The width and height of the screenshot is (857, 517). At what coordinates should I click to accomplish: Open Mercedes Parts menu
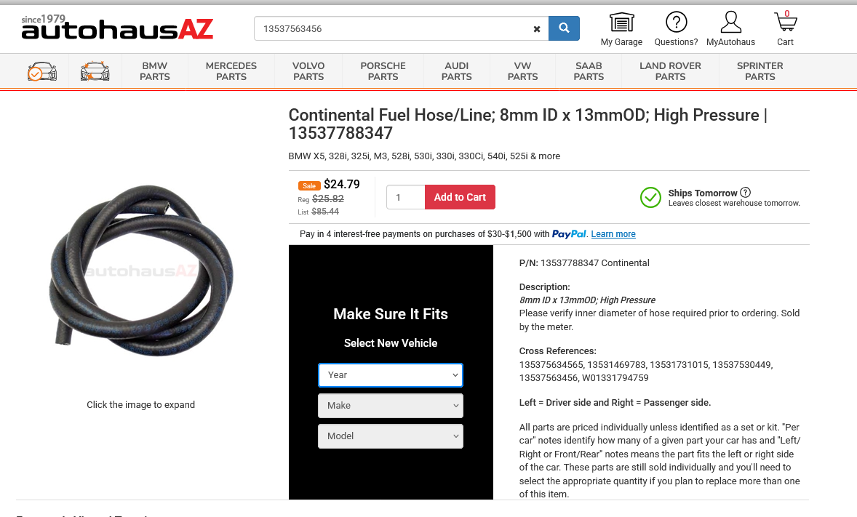[x=231, y=71]
